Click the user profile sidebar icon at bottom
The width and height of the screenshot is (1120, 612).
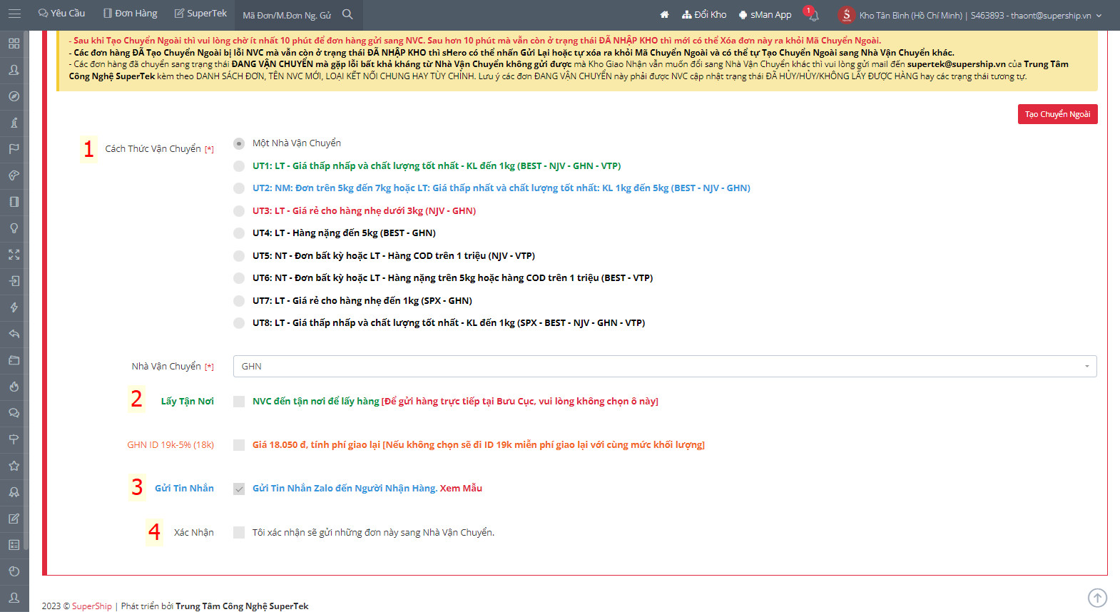[14, 598]
